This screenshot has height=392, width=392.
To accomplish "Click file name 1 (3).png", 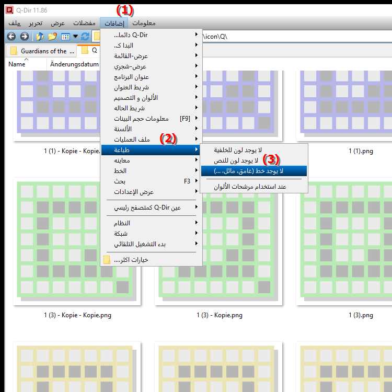I will (361, 315).
